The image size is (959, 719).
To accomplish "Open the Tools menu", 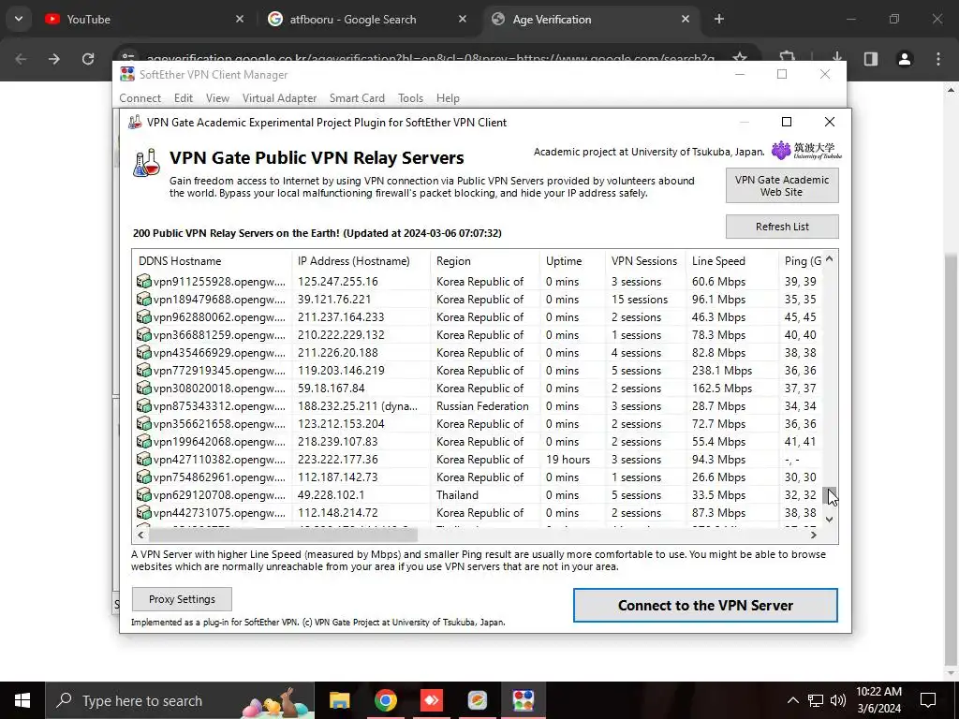I will pos(410,97).
